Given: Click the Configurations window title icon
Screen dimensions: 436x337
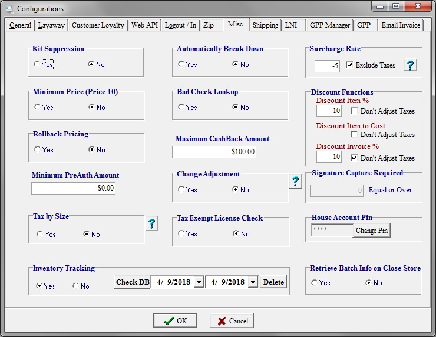Looking at the screenshot, I should click(x=9, y=9).
